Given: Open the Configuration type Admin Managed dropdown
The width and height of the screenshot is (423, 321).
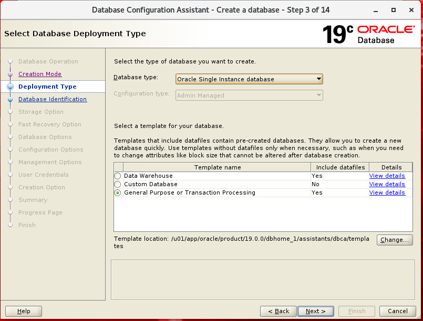Looking at the screenshot, I should tap(249, 95).
